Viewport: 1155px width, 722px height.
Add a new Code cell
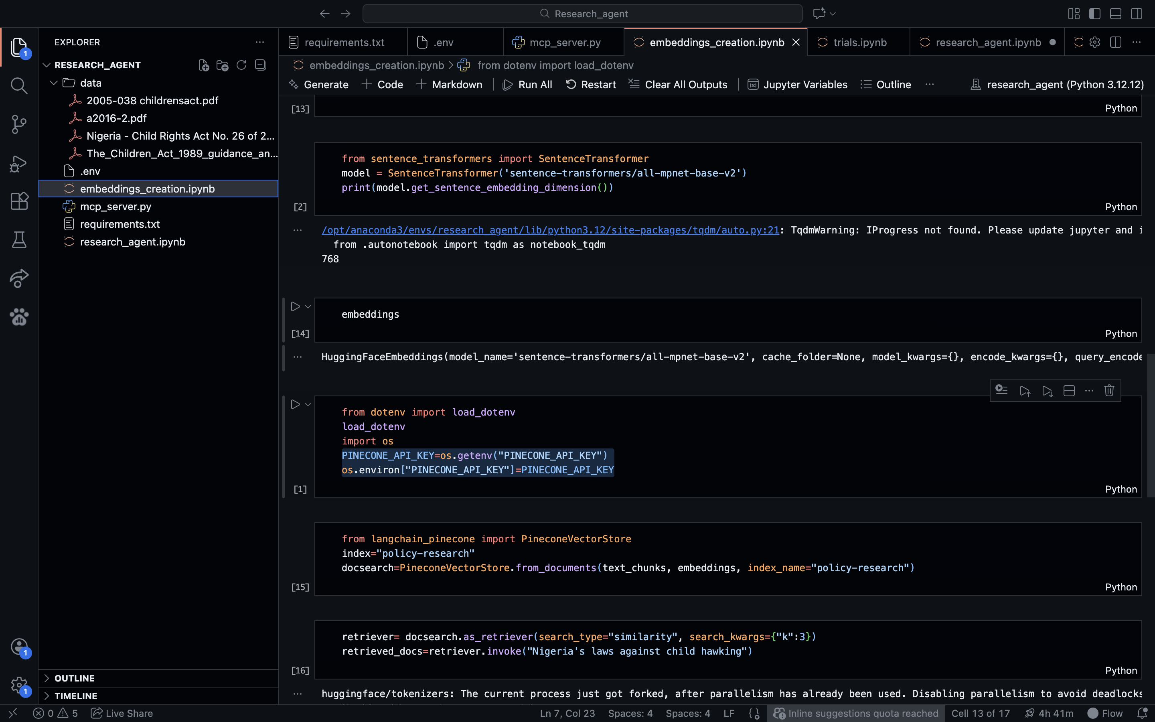tap(382, 85)
